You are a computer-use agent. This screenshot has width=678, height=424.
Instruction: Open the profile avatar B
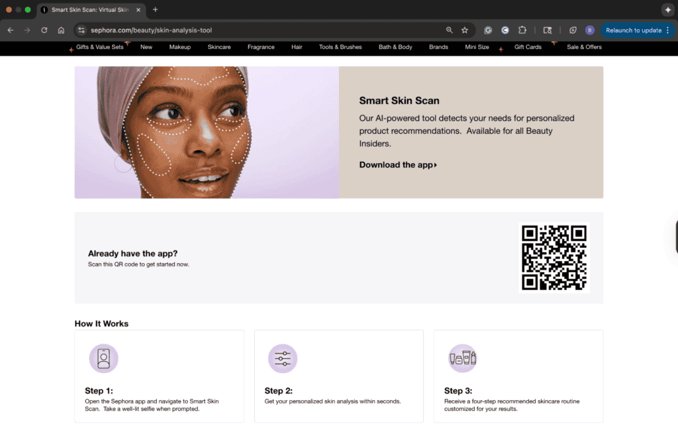tap(590, 30)
